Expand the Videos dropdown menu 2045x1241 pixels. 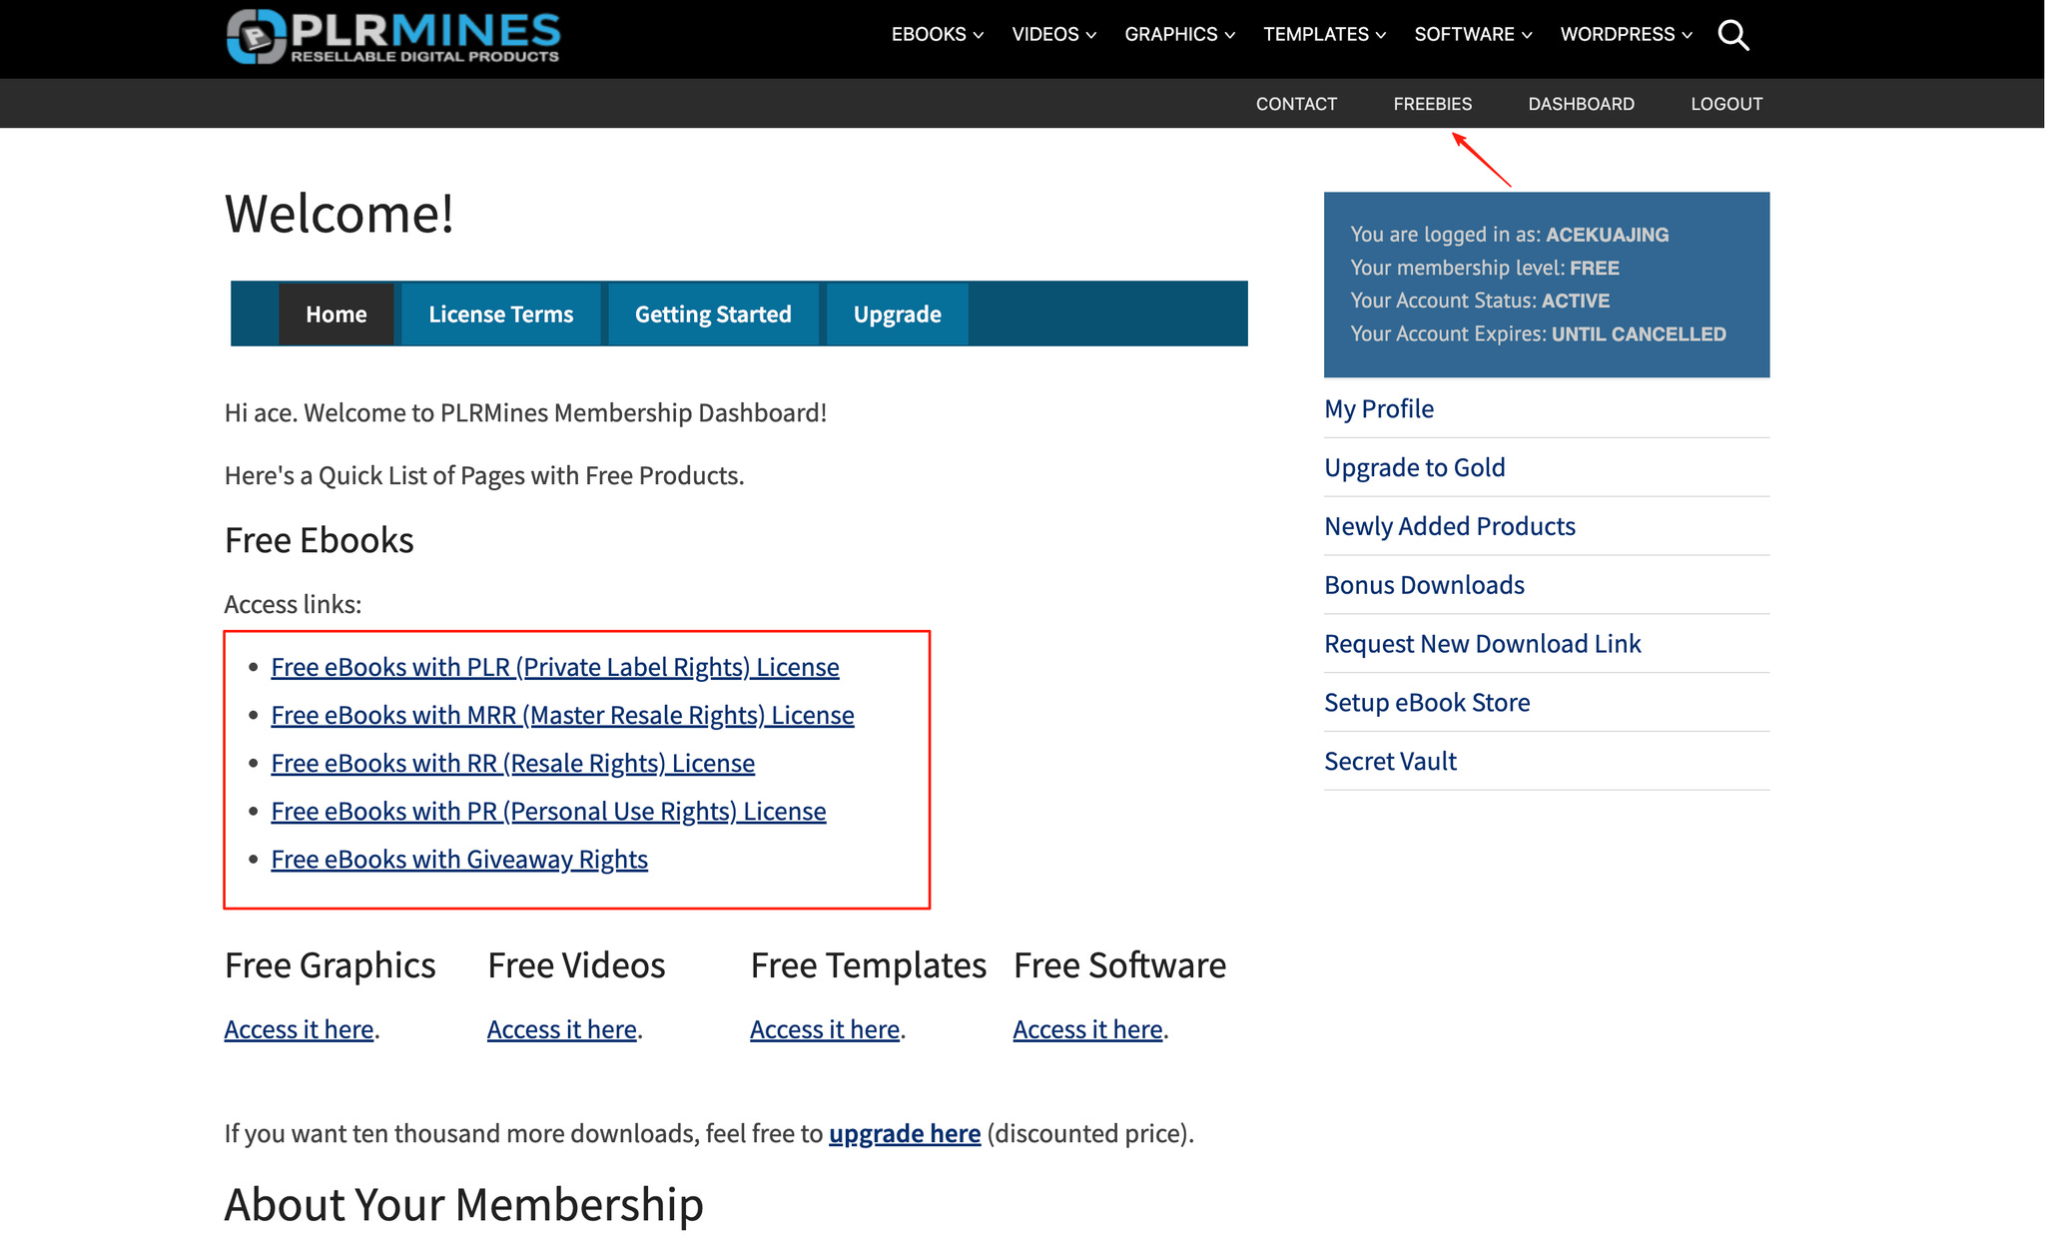1053,35
